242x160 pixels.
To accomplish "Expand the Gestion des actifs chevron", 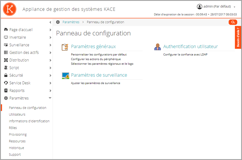I will 50,52.
